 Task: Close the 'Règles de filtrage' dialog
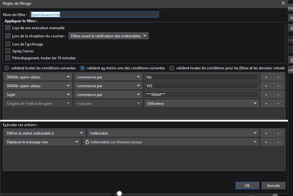click(x=283, y=3)
